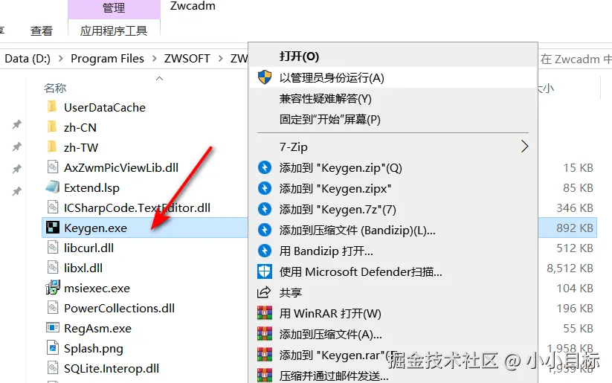The image size is (612, 383).
Task: Click the share arrow icon
Action: [x=264, y=292]
